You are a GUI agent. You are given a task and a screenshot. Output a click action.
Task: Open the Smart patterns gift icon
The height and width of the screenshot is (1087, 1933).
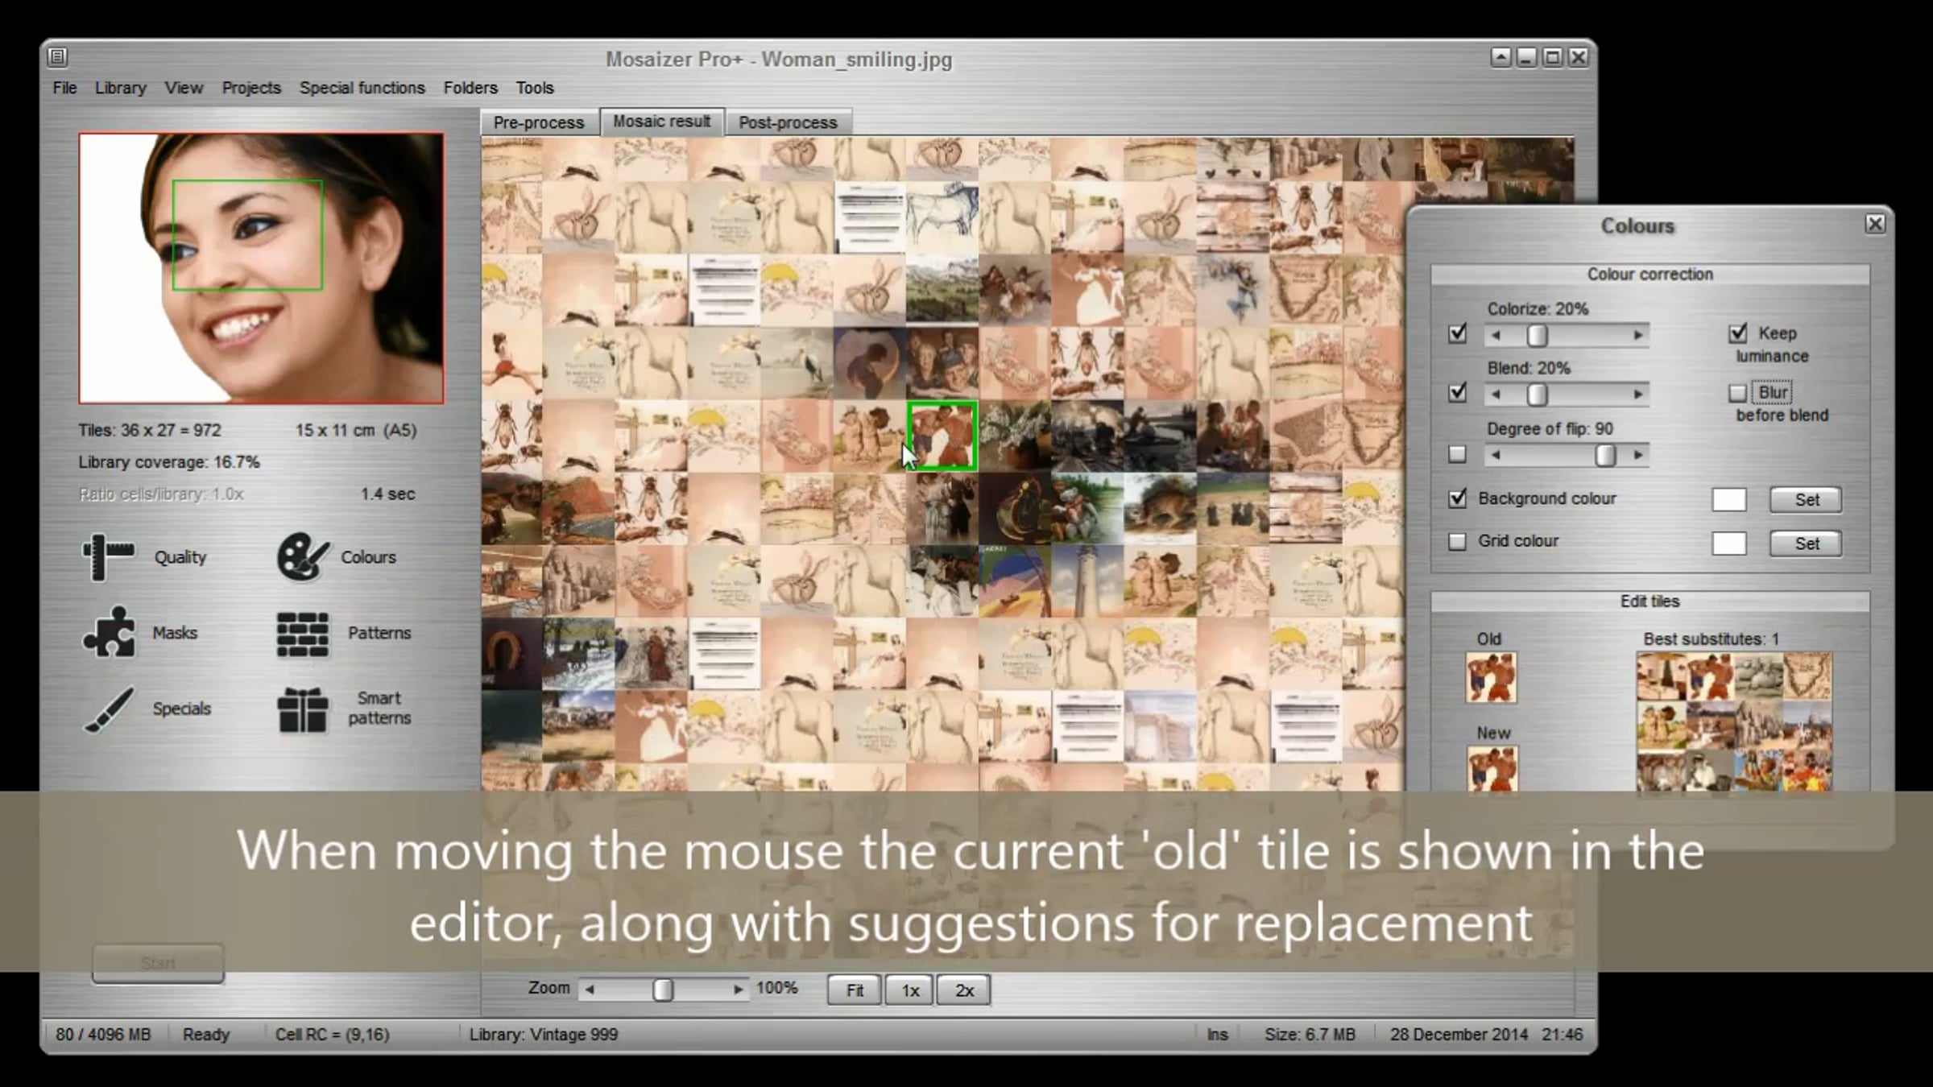[x=303, y=709]
